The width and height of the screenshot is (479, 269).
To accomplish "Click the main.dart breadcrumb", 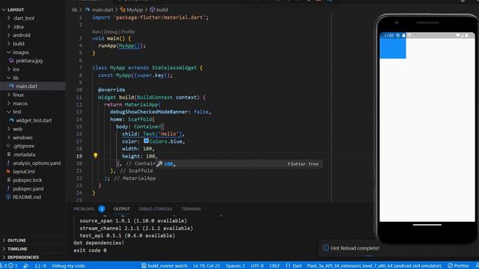I will coord(102,10).
